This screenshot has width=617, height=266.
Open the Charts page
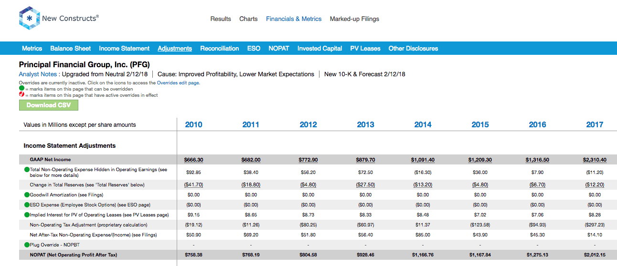point(248,19)
